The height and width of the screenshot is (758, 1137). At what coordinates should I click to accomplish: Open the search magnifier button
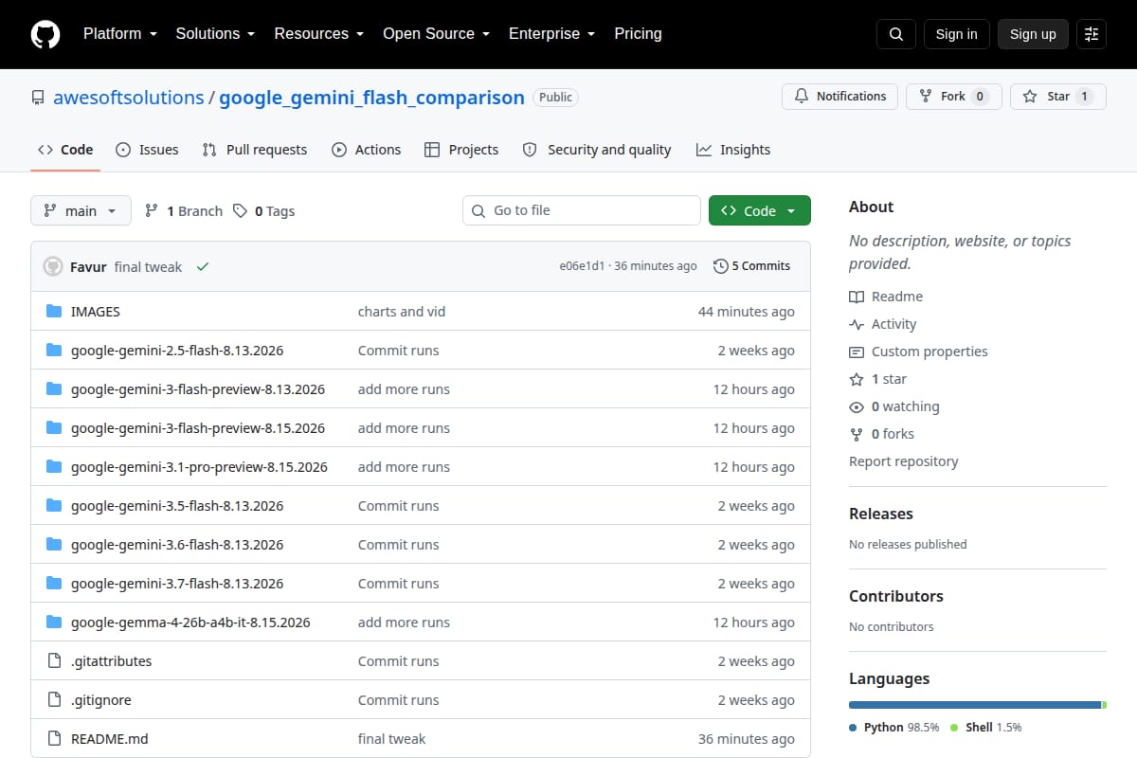pyautogui.click(x=896, y=34)
